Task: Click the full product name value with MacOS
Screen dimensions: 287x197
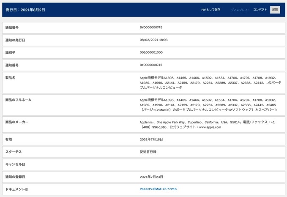Action: tap(209, 105)
